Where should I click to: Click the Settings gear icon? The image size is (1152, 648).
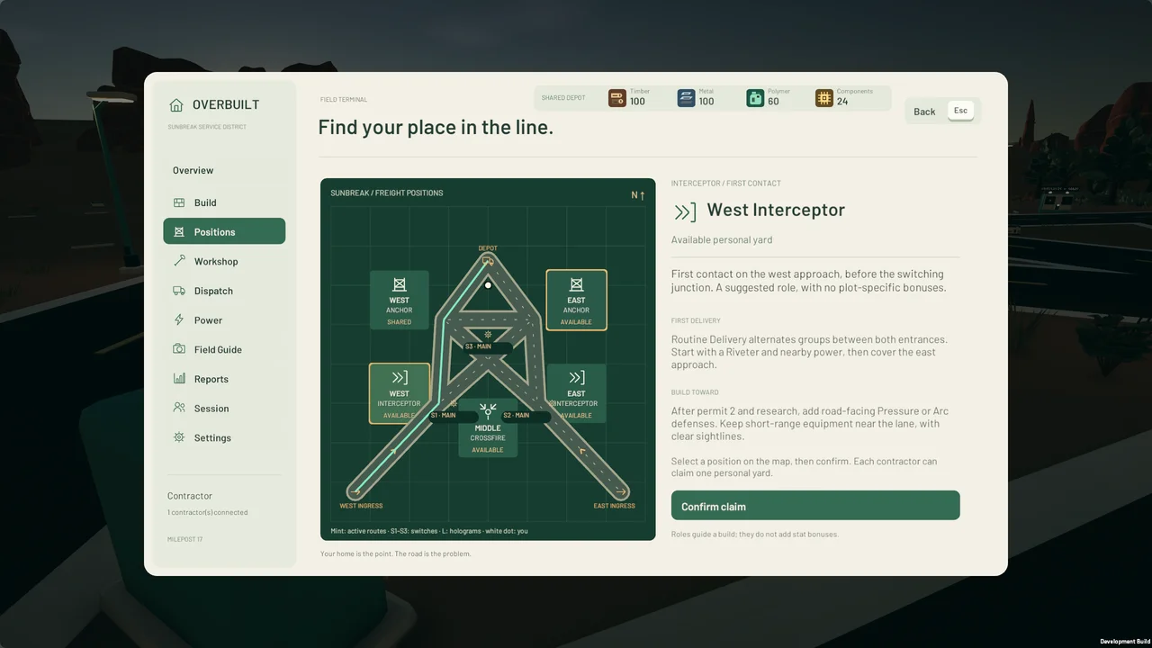point(179,437)
